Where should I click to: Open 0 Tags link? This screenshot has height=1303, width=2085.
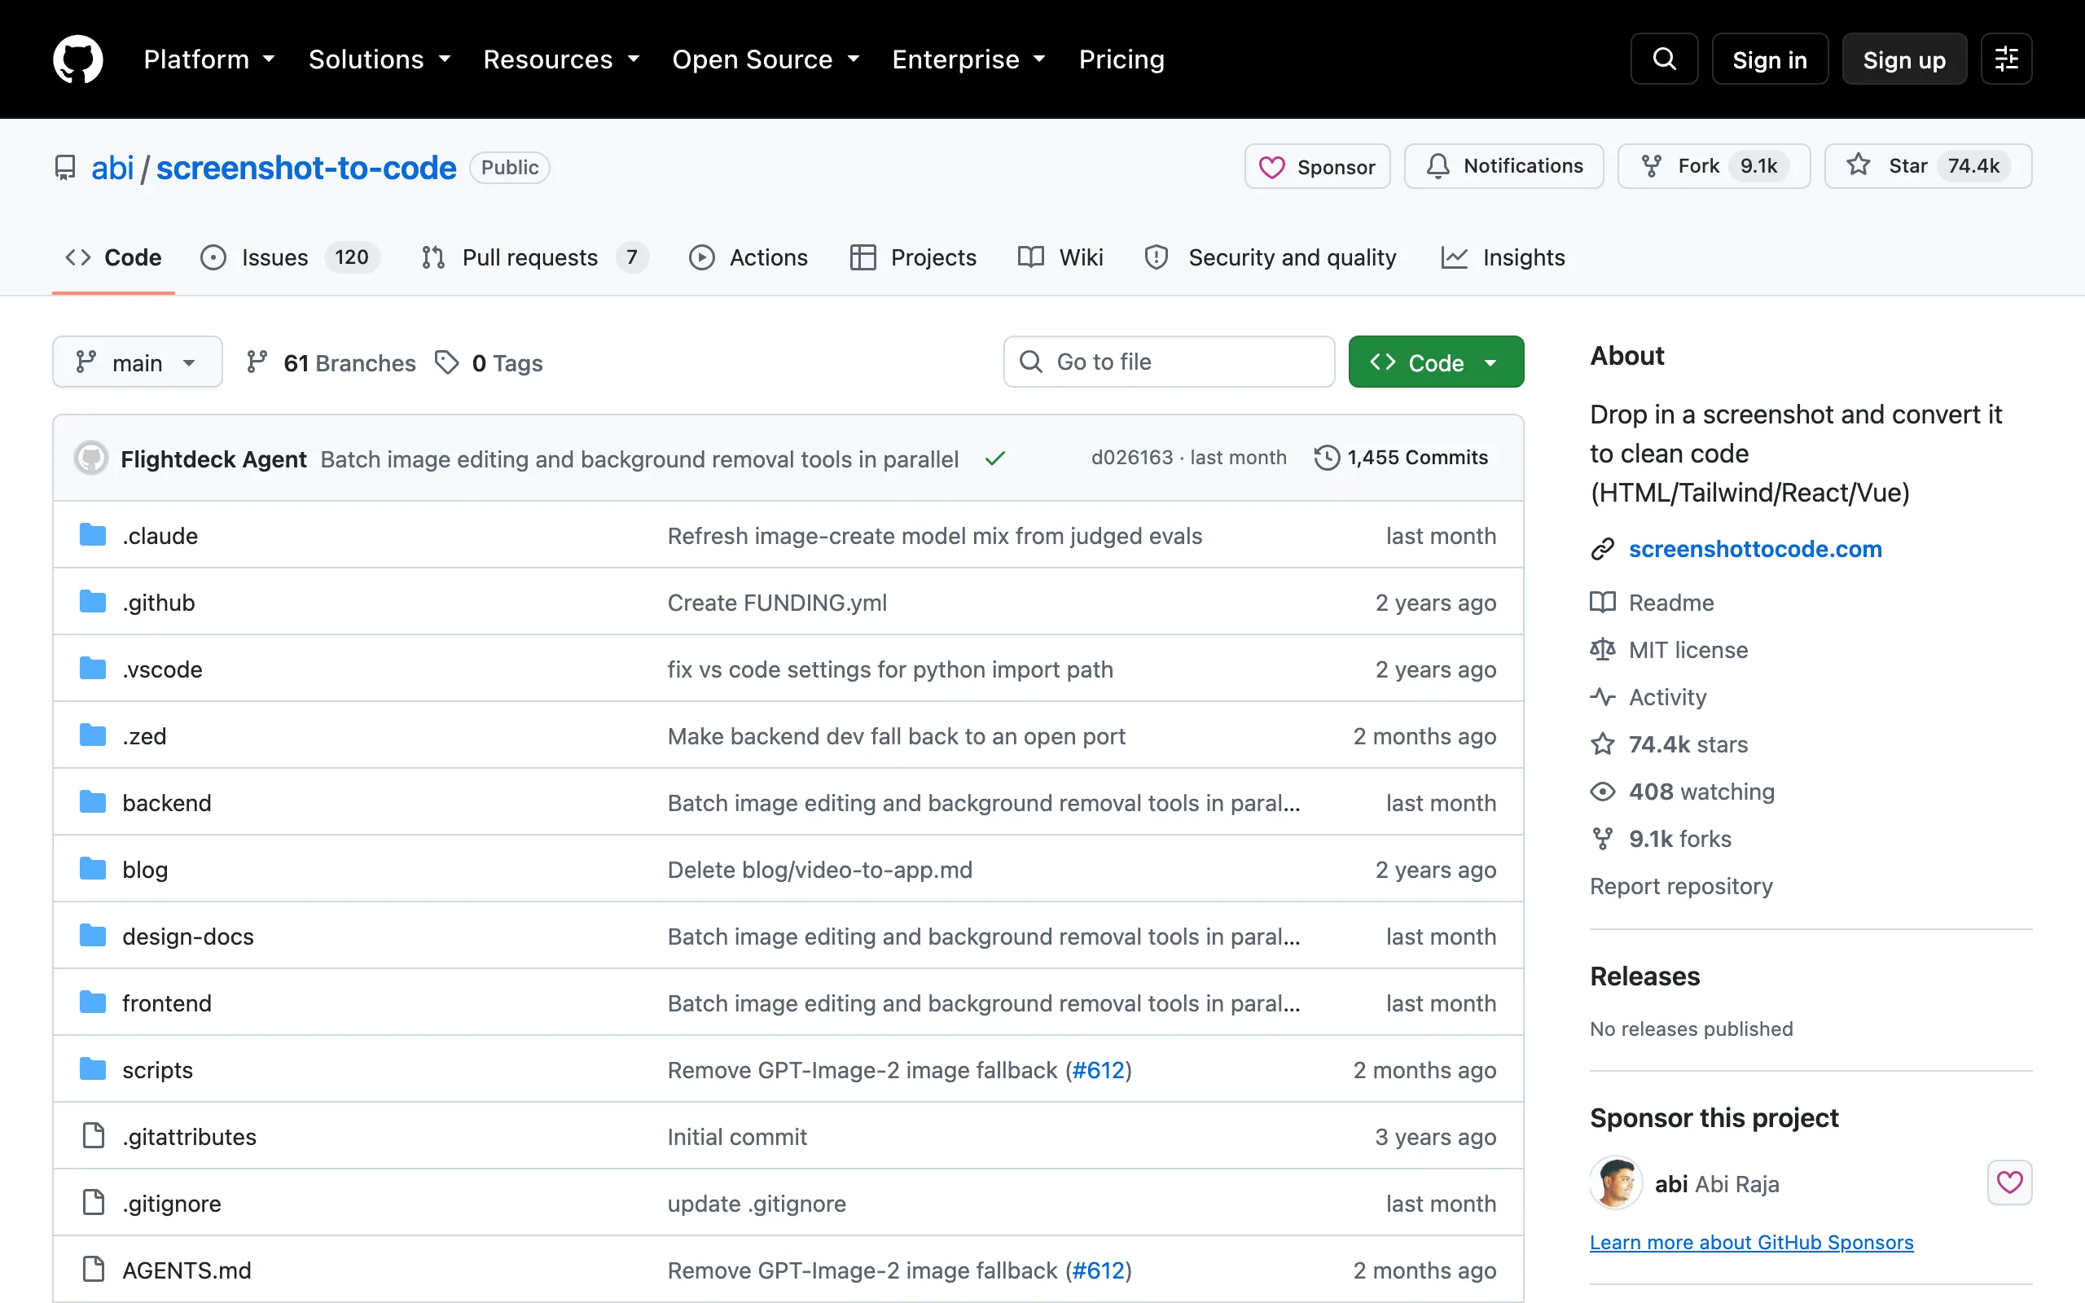[x=489, y=363]
